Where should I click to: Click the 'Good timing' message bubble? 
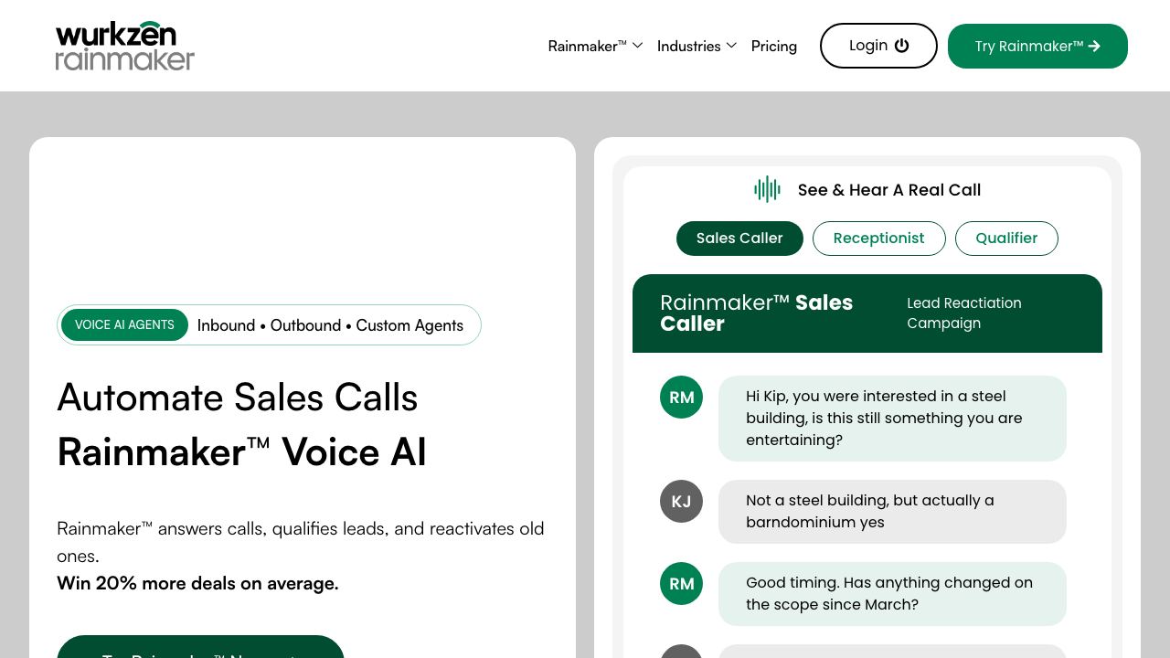point(892,594)
